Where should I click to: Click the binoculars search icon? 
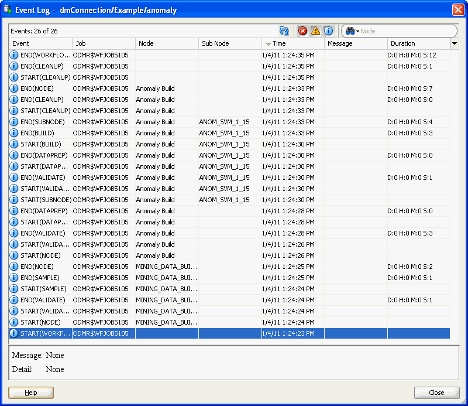(x=349, y=31)
